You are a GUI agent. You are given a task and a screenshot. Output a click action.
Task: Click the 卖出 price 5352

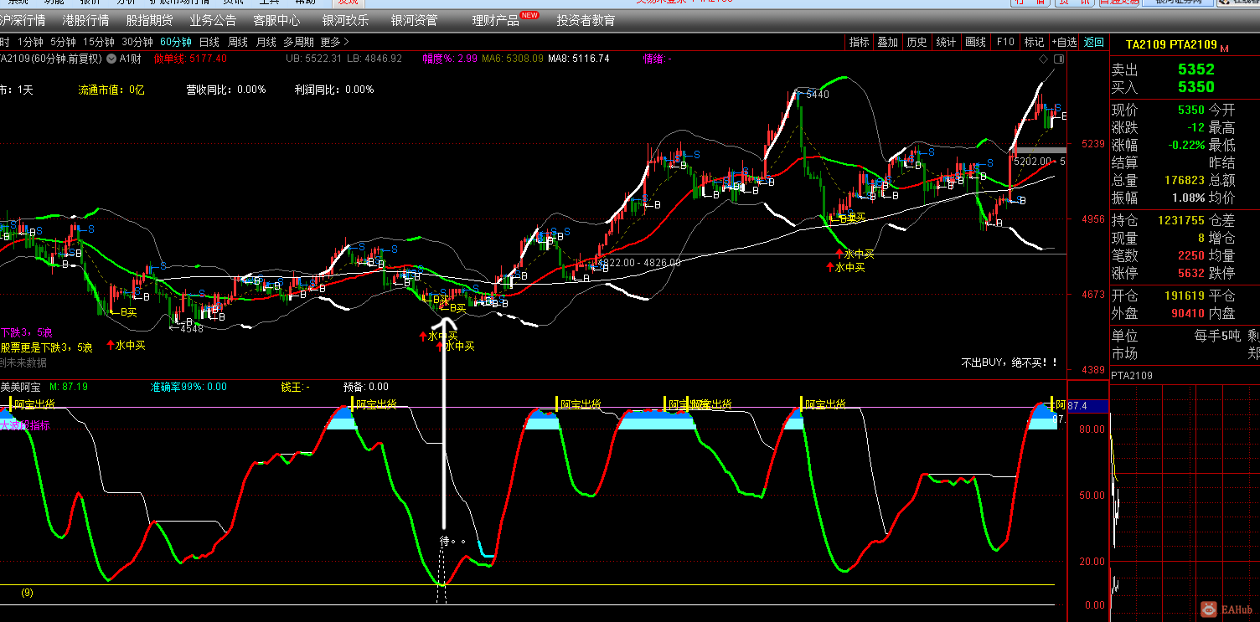1195,69
